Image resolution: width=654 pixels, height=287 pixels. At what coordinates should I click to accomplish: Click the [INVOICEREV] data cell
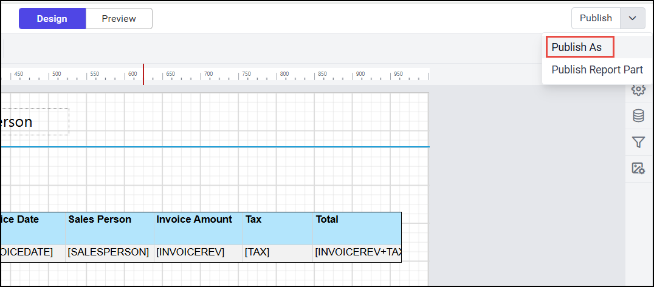click(198, 252)
